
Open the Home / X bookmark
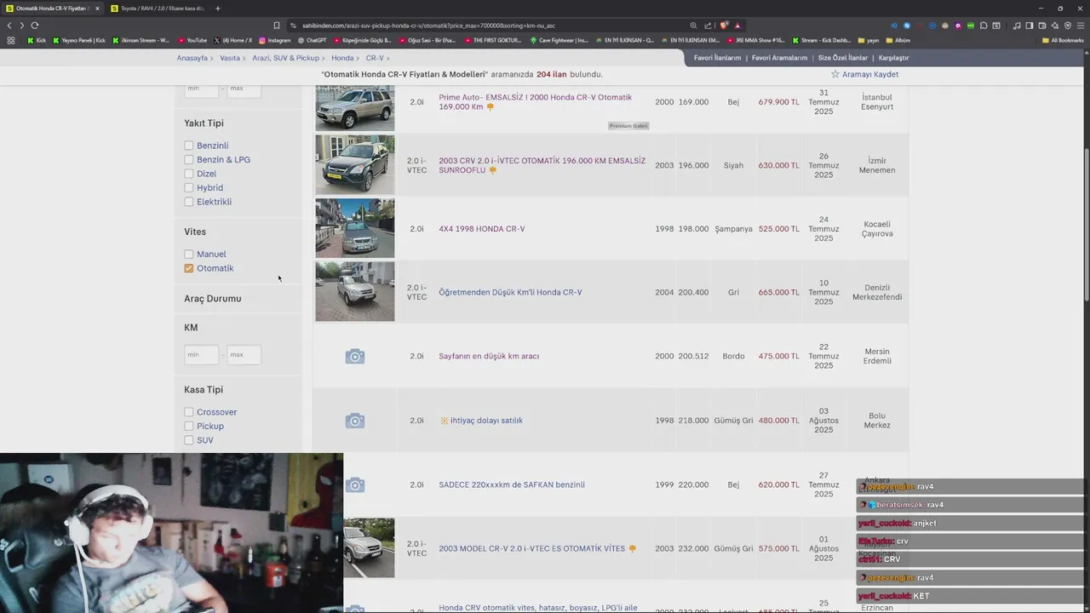tap(233, 40)
